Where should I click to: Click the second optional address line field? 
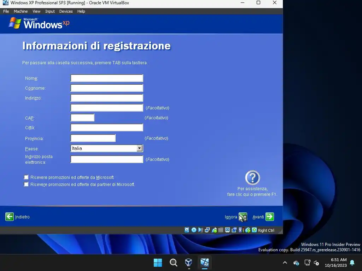(x=107, y=108)
